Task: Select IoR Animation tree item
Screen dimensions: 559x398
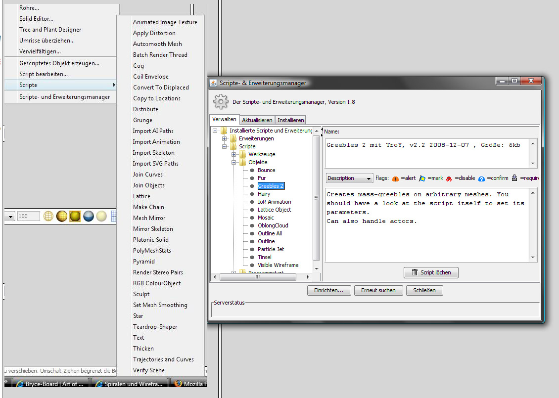Action: [x=274, y=202]
